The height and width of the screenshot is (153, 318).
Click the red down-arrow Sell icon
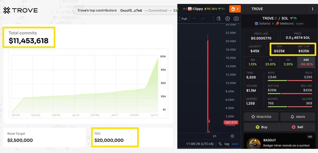[293, 127]
